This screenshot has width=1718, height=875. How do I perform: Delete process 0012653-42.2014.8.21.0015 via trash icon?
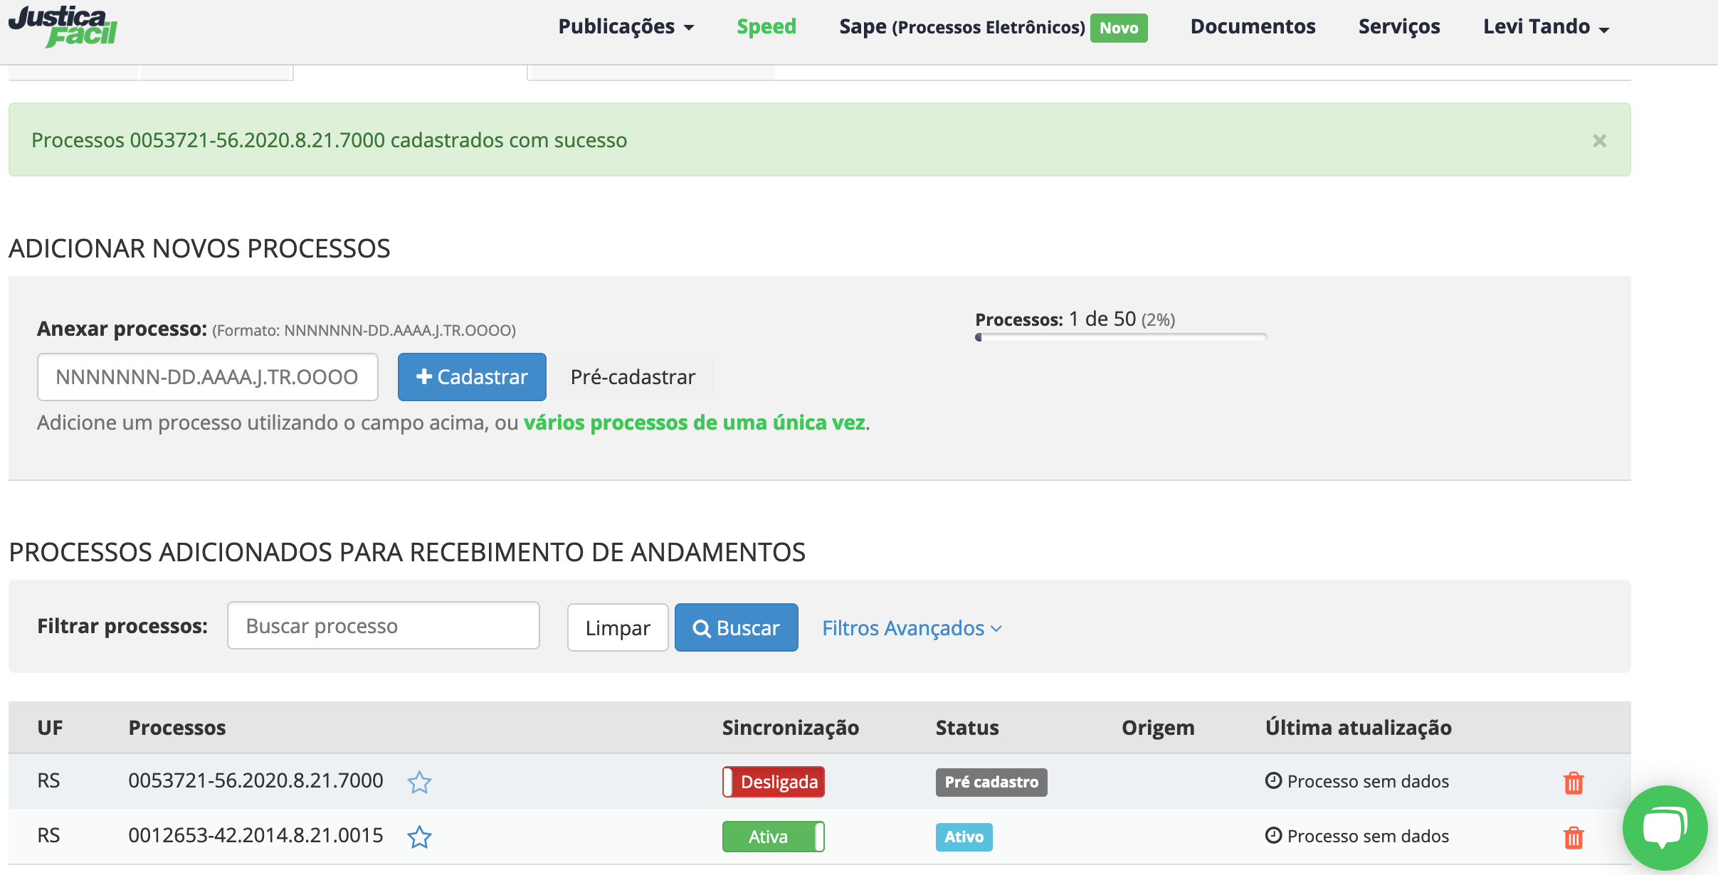pos(1573,837)
